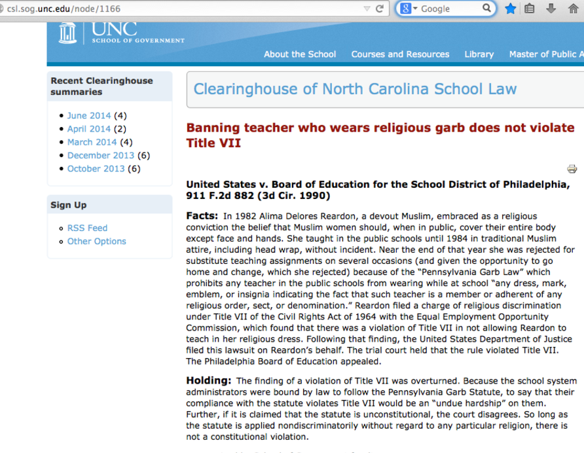Open the Library menu
Screen dimensions: 584x453
tap(479, 54)
